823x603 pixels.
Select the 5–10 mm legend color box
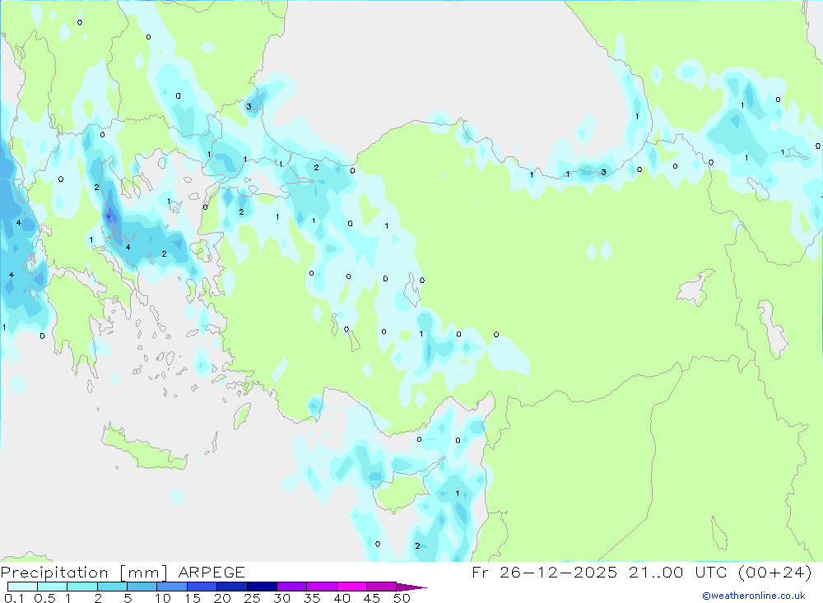(x=142, y=587)
